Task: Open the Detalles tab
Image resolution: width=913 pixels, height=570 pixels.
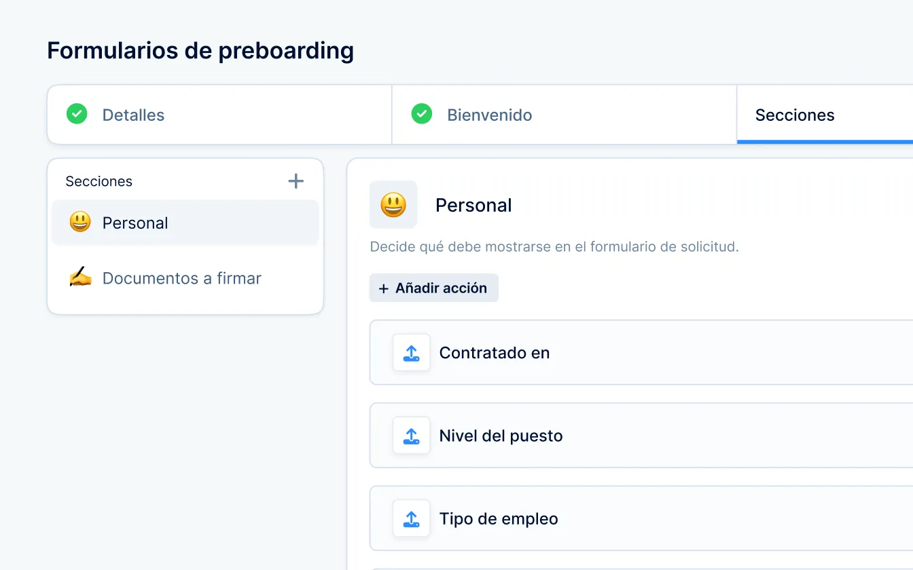Action: [x=133, y=115]
